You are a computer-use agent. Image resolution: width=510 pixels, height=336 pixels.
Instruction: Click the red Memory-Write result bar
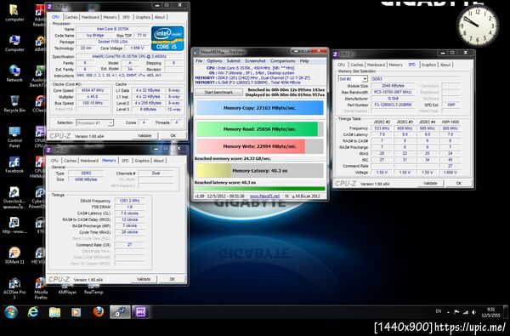(x=259, y=146)
